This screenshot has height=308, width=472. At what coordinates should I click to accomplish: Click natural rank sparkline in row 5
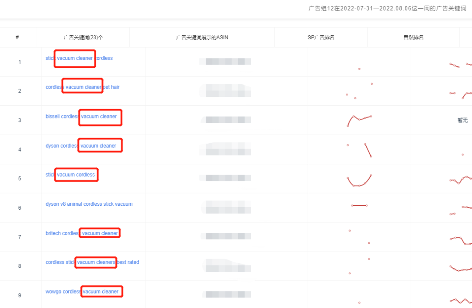click(461, 180)
